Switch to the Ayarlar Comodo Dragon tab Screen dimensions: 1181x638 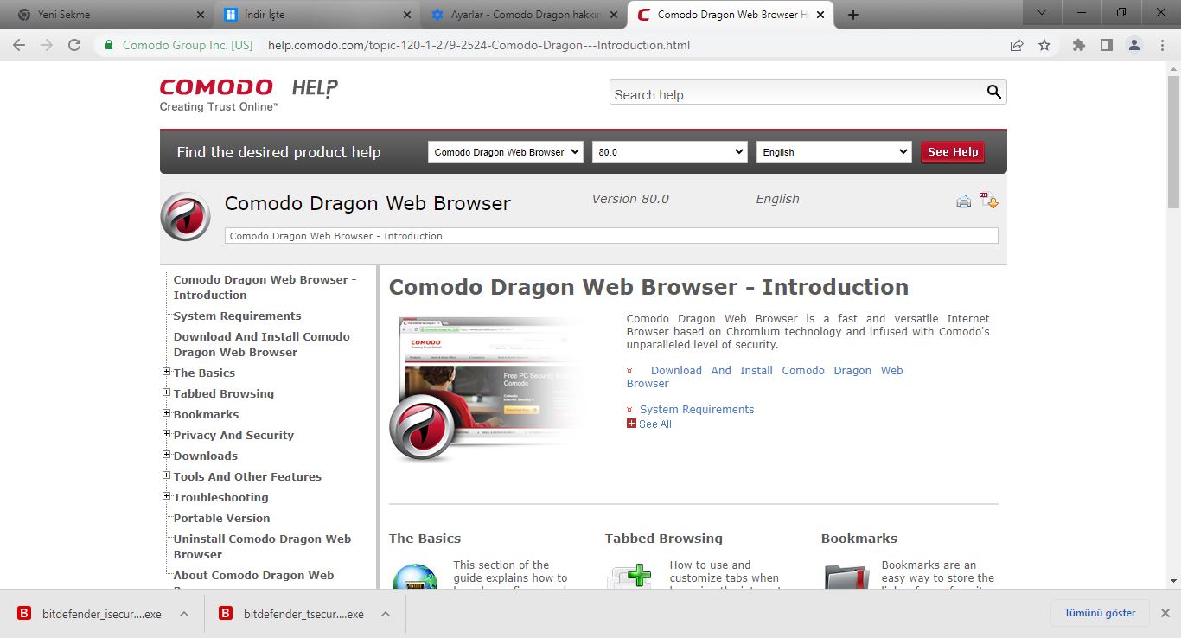[x=526, y=15]
